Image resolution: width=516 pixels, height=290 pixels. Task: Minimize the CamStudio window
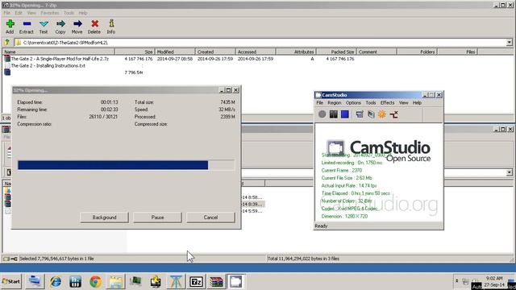click(425, 95)
